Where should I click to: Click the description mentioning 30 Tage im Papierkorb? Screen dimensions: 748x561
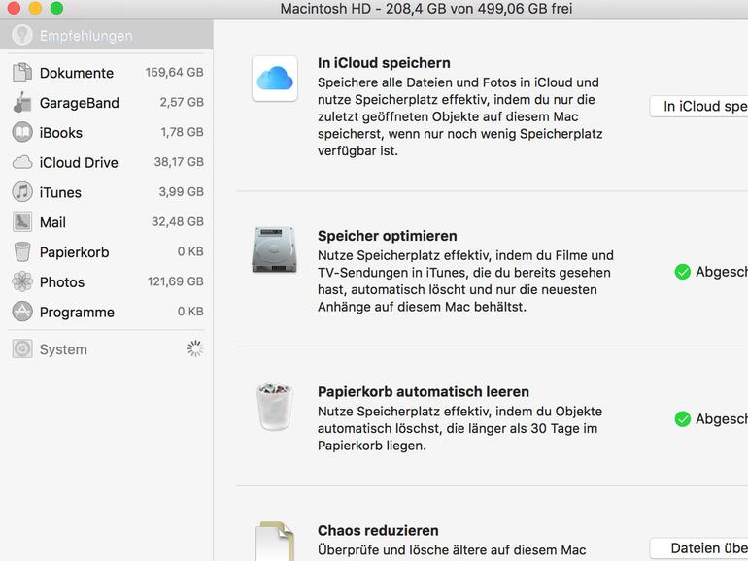(x=459, y=428)
